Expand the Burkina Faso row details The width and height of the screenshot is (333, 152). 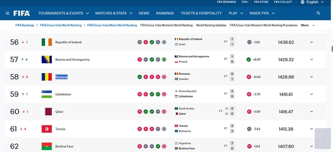[x=311, y=146]
